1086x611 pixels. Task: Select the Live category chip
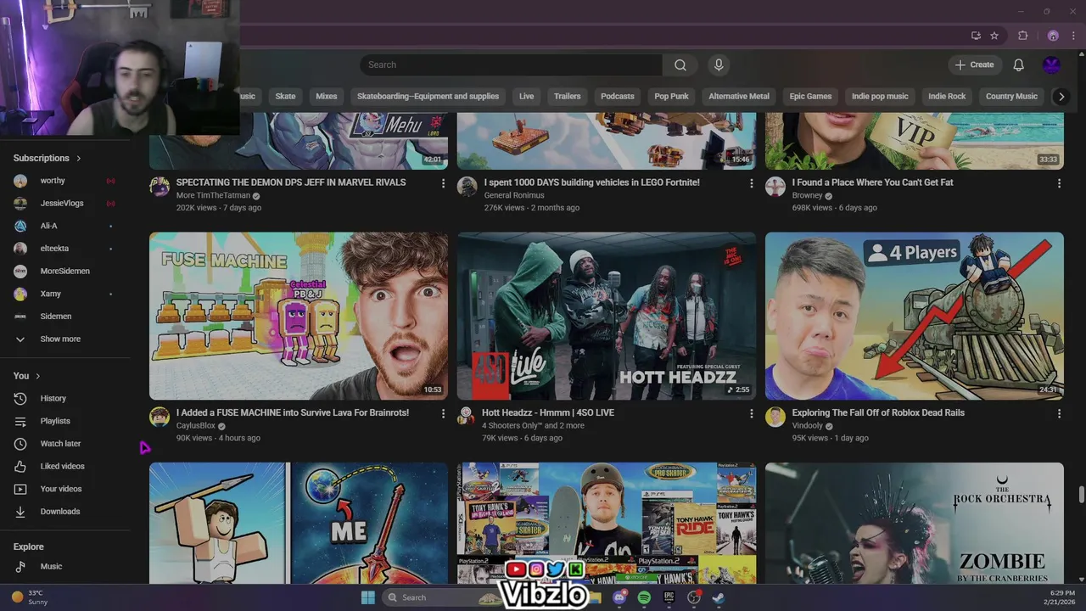coord(526,96)
